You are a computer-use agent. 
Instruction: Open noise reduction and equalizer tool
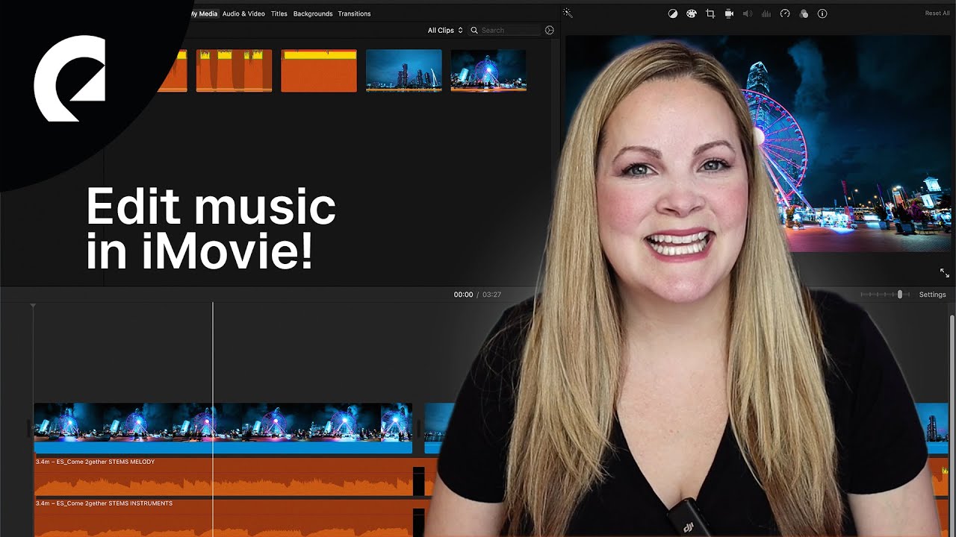click(x=766, y=13)
